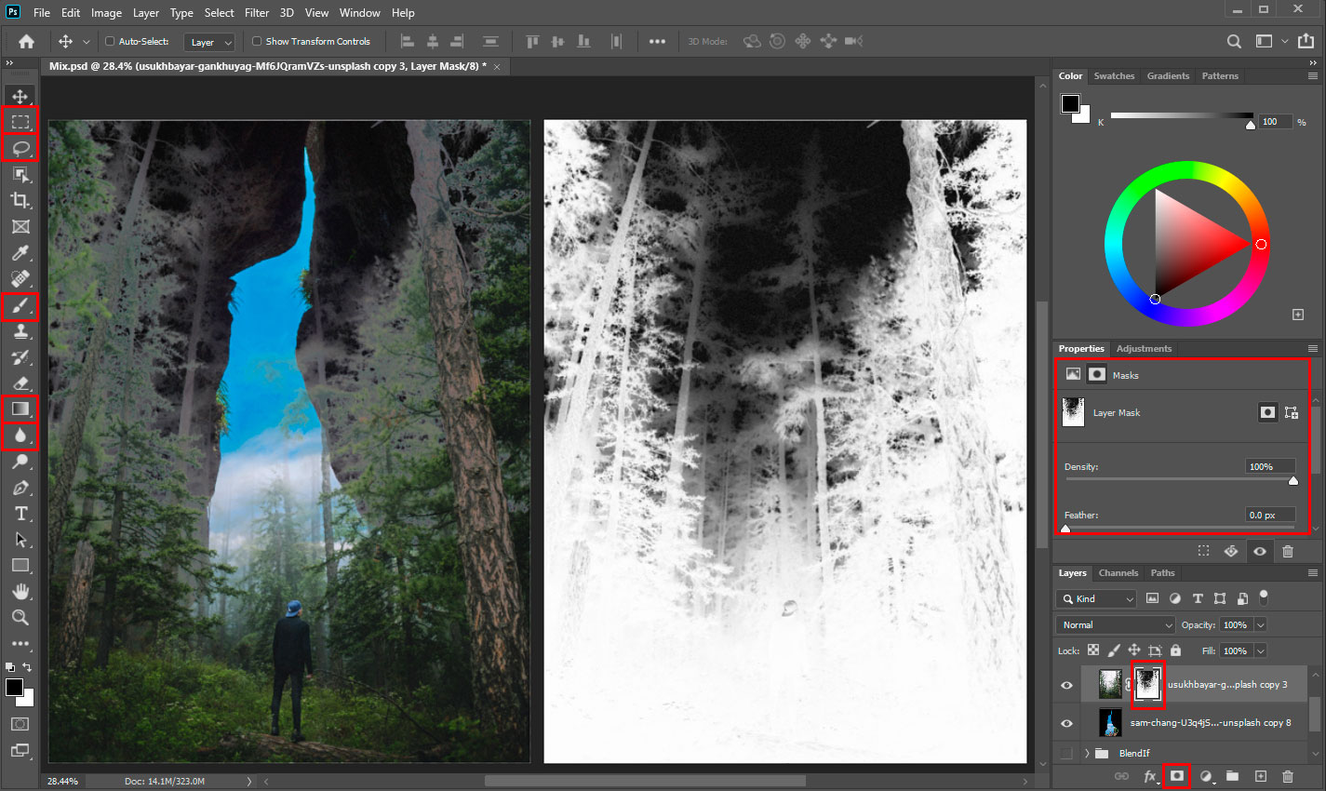Open the Layer blending mode dropdown showing Normal

1114,624
